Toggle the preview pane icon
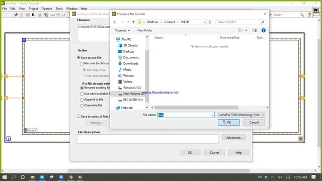Viewport: 322px width, 181px height. 255,30
